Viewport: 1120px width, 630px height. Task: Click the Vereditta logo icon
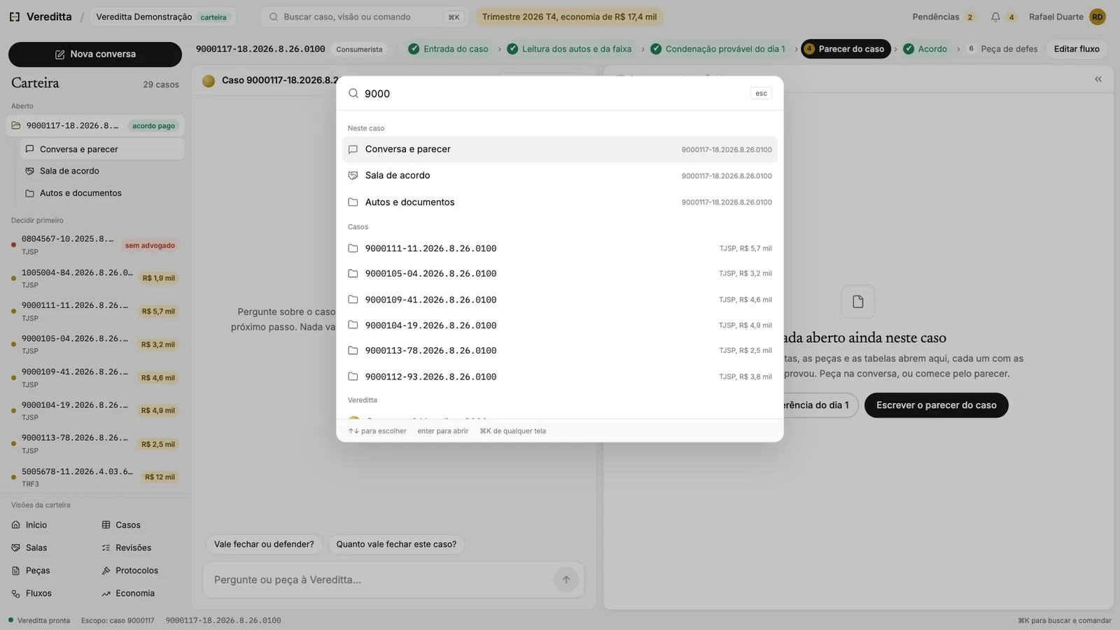coord(15,17)
